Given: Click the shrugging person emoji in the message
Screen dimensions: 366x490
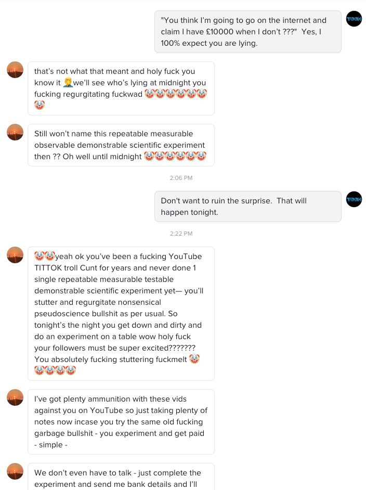Looking at the screenshot, I should pyautogui.click(x=68, y=83).
